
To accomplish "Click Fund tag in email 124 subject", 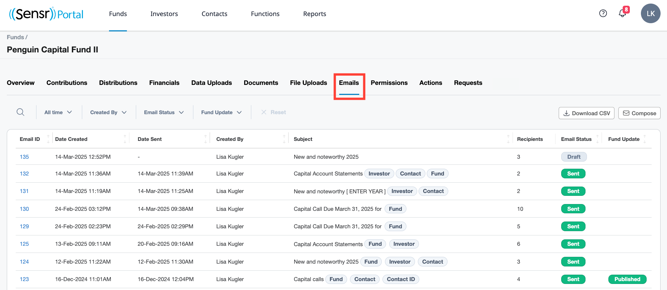I will coord(371,262).
